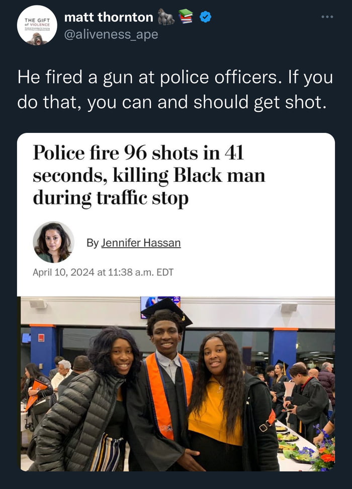
Task: Click the tweet text about firing a gun
Action: click(175, 90)
